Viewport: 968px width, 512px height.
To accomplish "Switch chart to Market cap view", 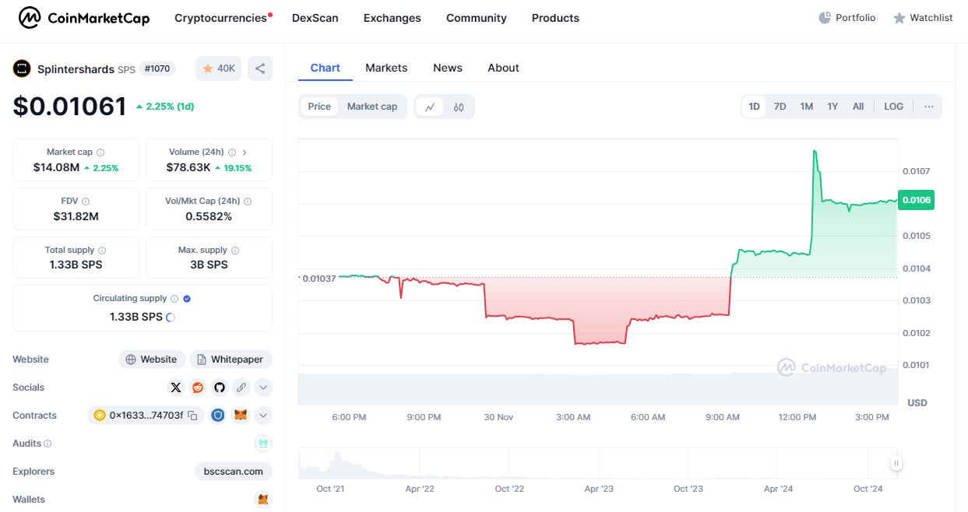I will point(372,107).
